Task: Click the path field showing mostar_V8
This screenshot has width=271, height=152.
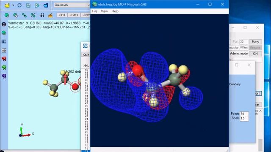Action: pyautogui.click(x=239, y=48)
